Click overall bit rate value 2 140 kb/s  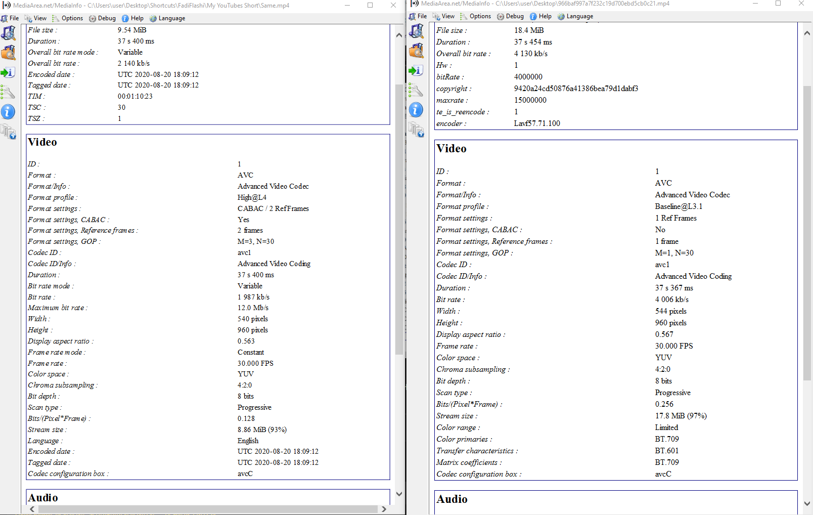[x=133, y=63]
